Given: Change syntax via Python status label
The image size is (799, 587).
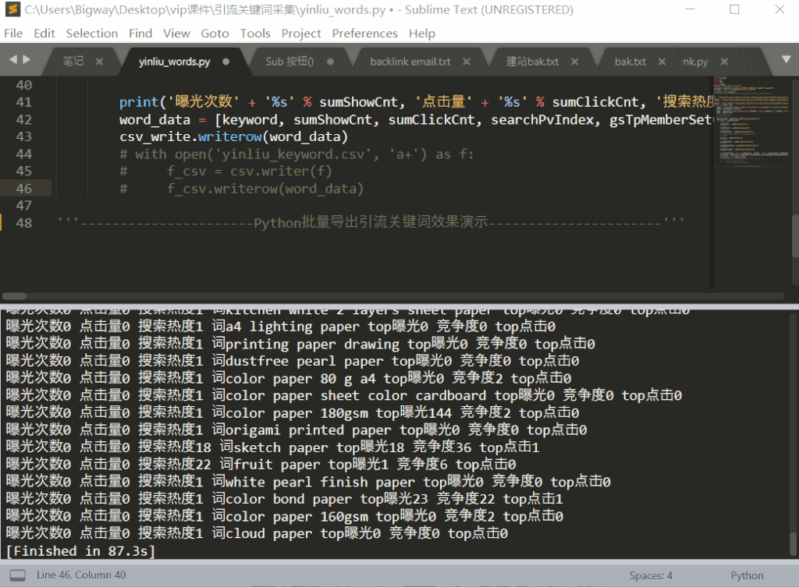Looking at the screenshot, I should click(747, 575).
